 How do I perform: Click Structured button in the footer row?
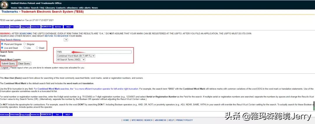pos(15,114)
